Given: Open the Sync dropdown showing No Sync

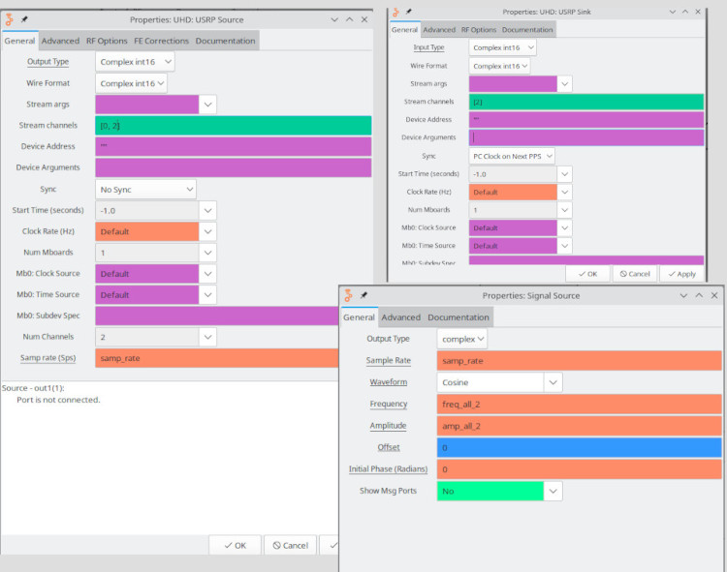Looking at the screenshot, I should tap(145, 190).
